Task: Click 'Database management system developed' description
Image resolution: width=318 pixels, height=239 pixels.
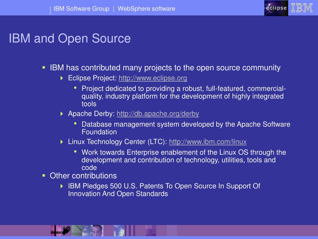Action: point(186,128)
